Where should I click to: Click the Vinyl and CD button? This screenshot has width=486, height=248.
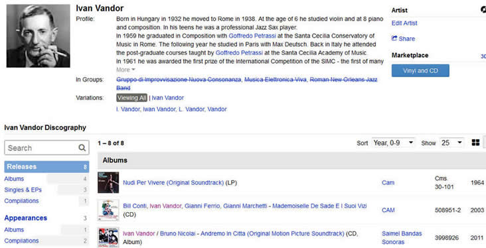pos(420,70)
